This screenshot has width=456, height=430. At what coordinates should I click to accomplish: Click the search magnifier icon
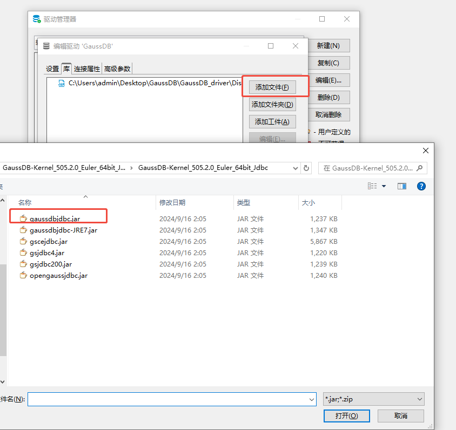pos(419,168)
